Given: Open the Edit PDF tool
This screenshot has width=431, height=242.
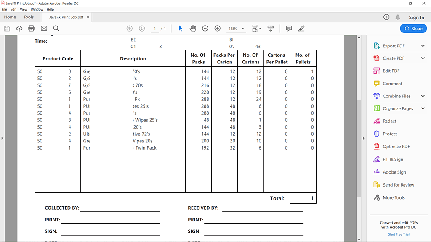Looking at the screenshot, I should [x=391, y=71].
